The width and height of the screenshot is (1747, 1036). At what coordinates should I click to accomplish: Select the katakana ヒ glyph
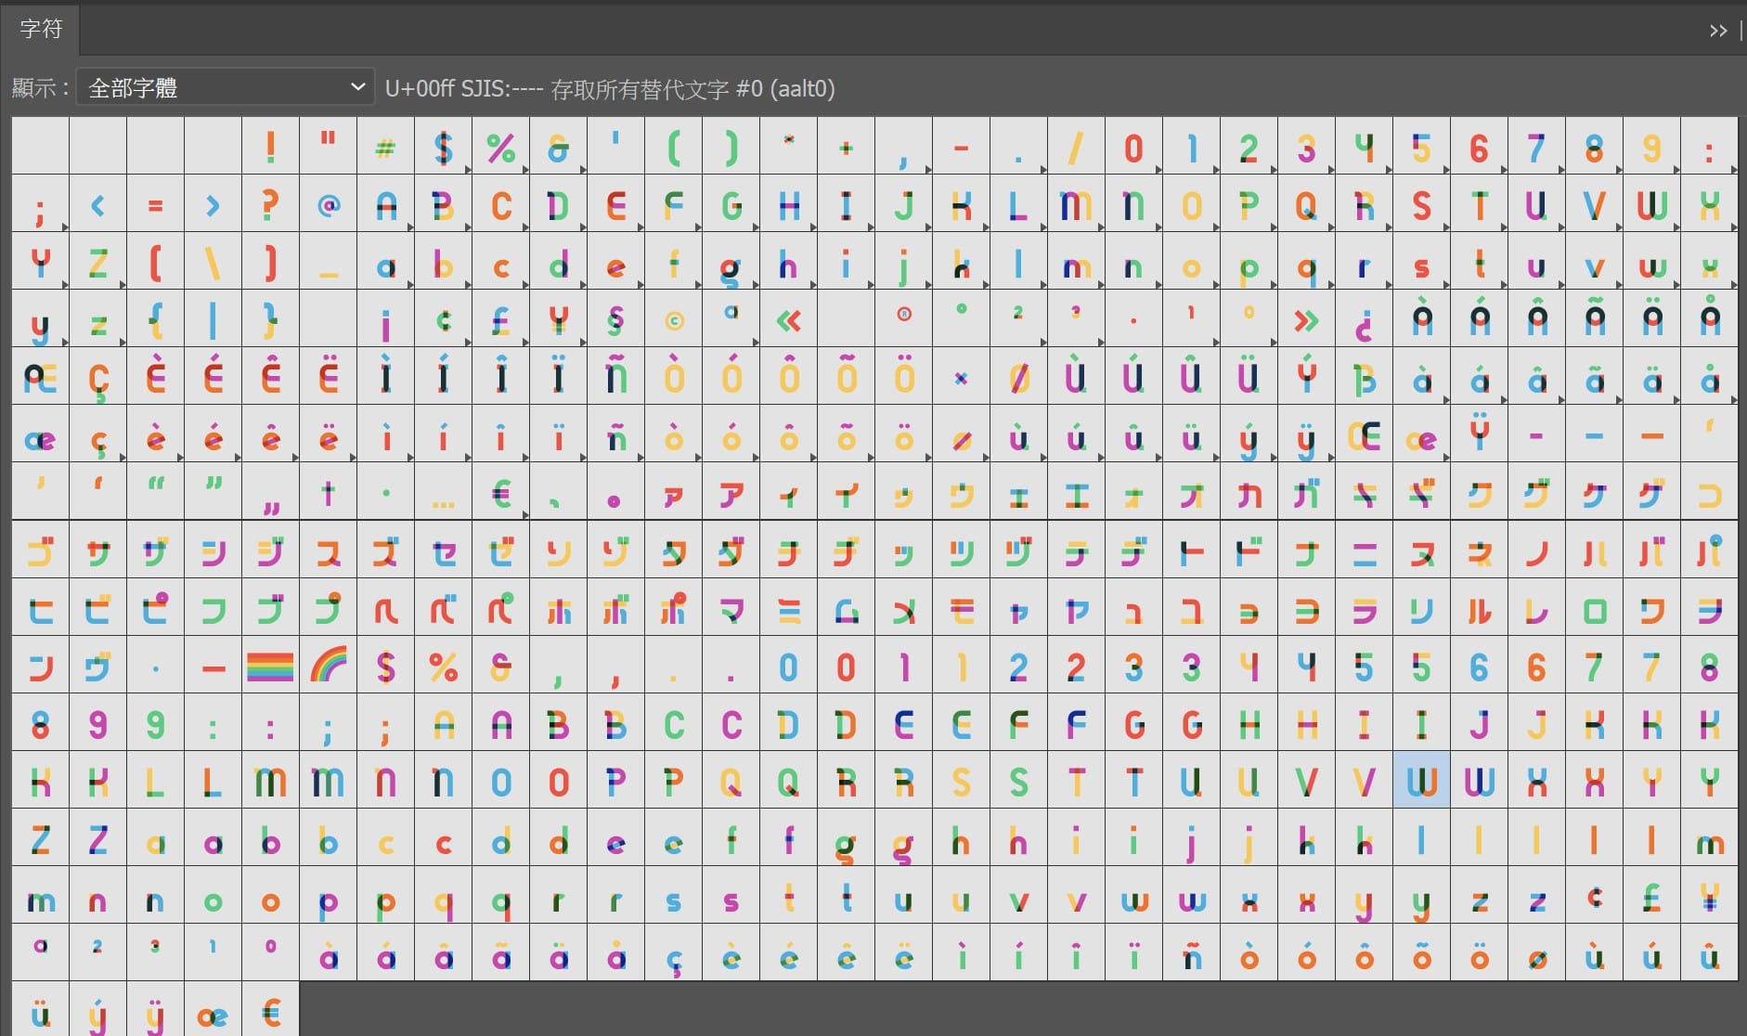point(41,608)
